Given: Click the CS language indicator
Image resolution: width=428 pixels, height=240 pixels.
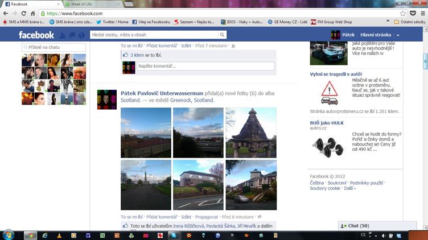Looking at the screenshot, I should pyautogui.click(x=363, y=235).
